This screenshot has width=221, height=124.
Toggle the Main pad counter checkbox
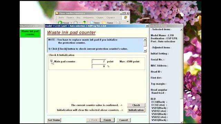pyautogui.click(x=51, y=61)
